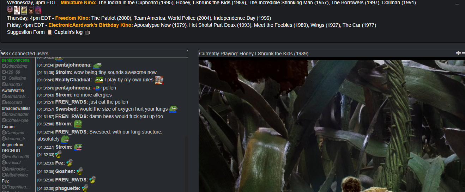The height and width of the screenshot is (192, 465).
Task: Click the fifth purple movie poster thumbnail
Action: 38,10
